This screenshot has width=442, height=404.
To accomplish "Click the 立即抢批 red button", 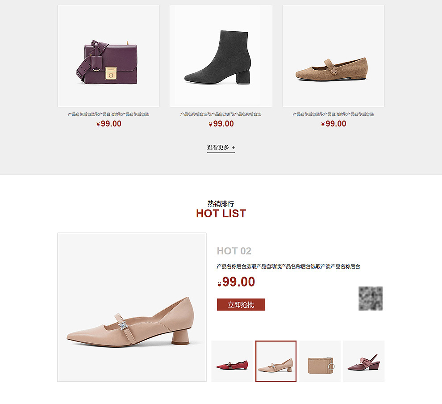I will click(241, 305).
